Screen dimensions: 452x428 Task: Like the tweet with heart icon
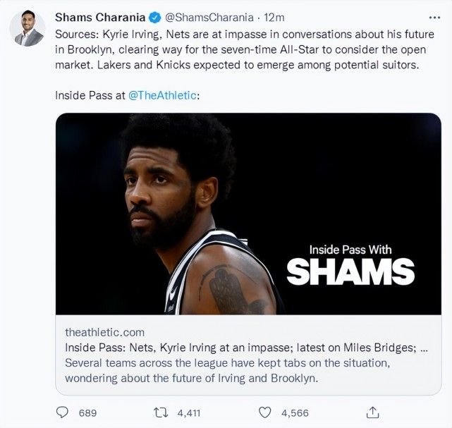click(265, 412)
